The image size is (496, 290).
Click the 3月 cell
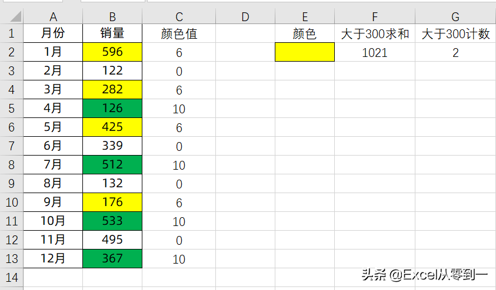[x=53, y=90]
